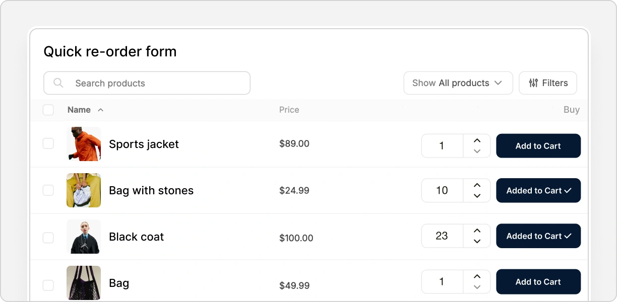Open the Sports jacket thumbnail image
The width and height of the screenshot is (617, 302).
[x=84, y=144]
